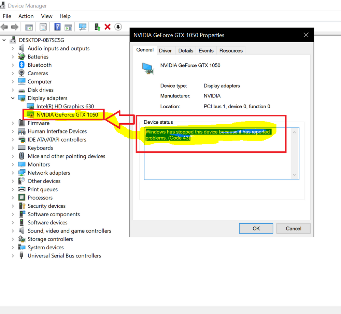This screenshot has height=314, width=341.
Task: Collapse the DESKTOP-0B7SC5G root node
Action: click(4, 40)
